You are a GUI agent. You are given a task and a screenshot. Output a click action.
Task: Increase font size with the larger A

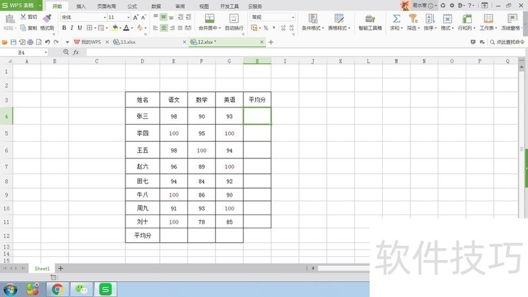[136, 17]
